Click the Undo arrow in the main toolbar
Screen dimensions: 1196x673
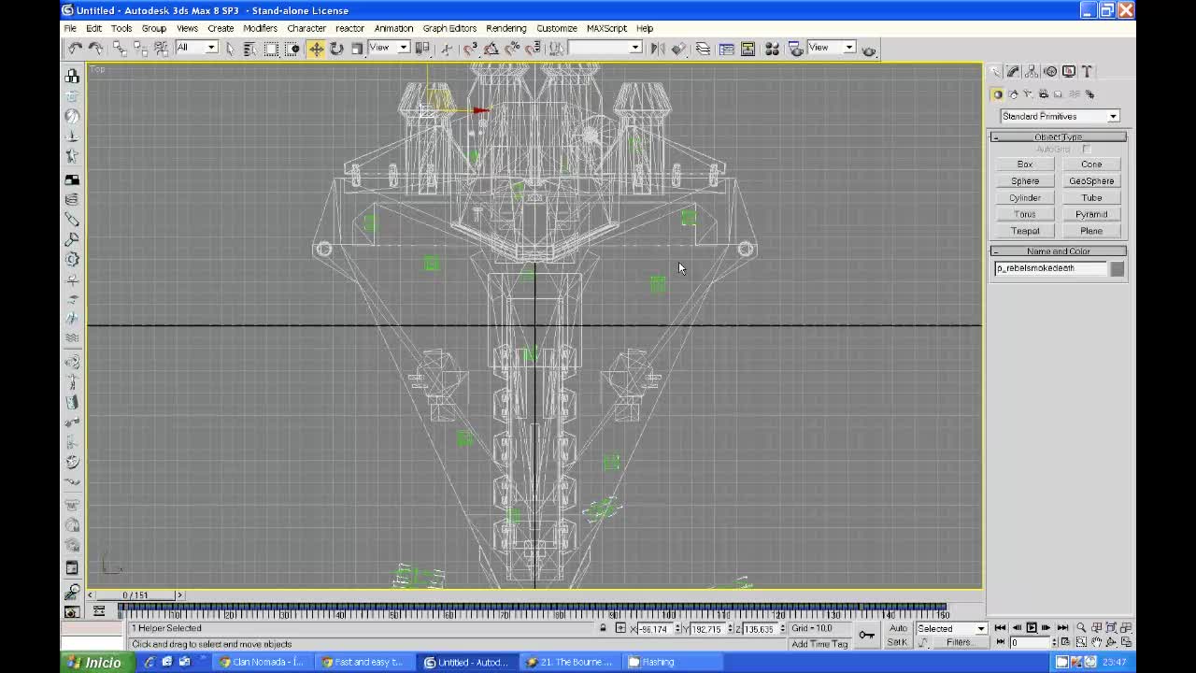point(75,49)
